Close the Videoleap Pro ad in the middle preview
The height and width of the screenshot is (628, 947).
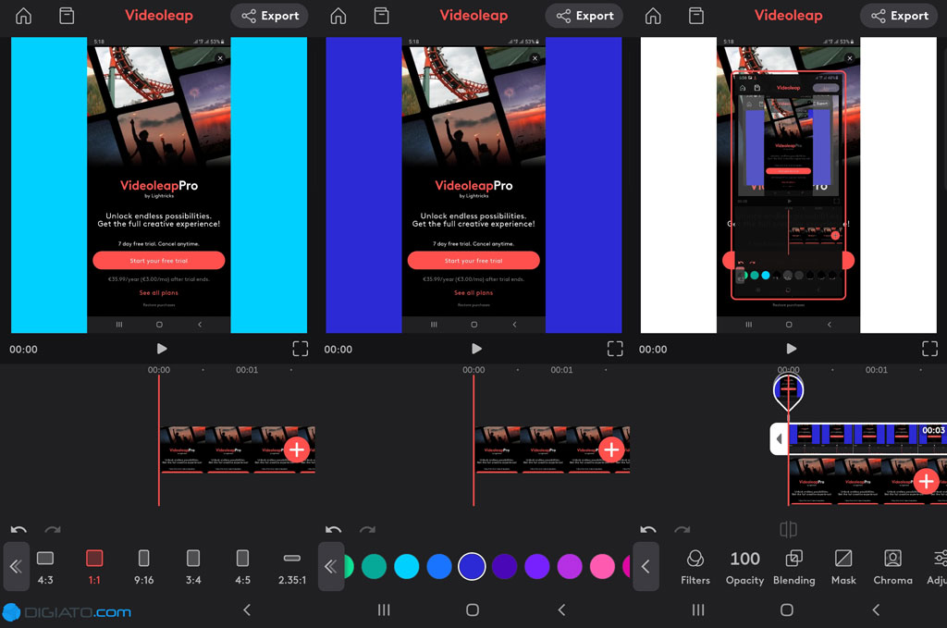point(535,58)
